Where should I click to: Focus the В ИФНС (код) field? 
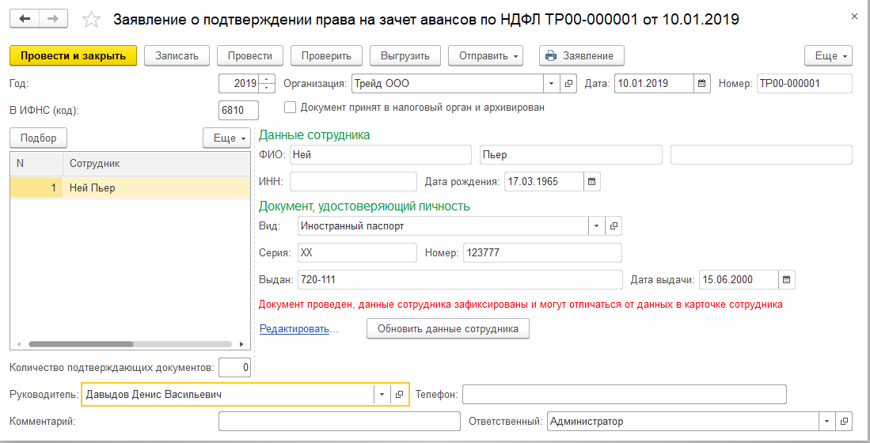coord(239,110)
